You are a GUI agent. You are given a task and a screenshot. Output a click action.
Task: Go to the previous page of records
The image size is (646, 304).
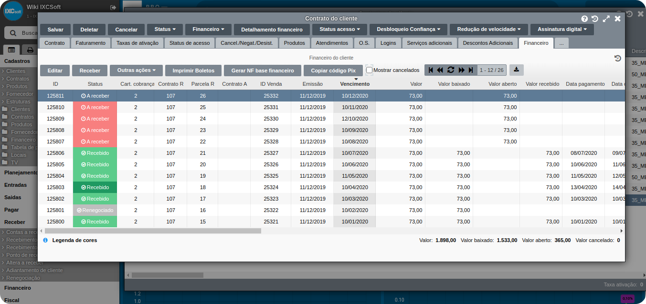[440, 70]
